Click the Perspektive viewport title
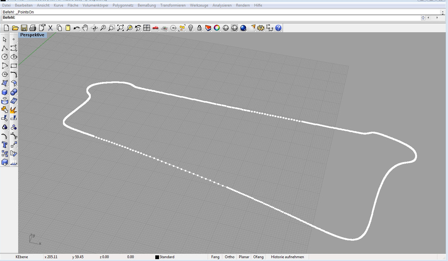The height and width of the screenshot is (261, 448). (x=33, y=35)
